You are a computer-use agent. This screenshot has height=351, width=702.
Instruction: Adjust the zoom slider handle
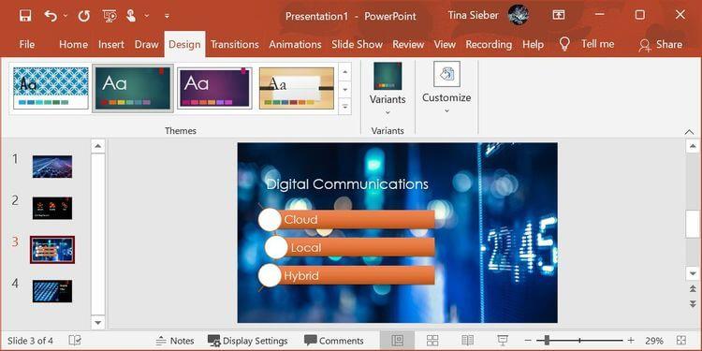[547, 341]
